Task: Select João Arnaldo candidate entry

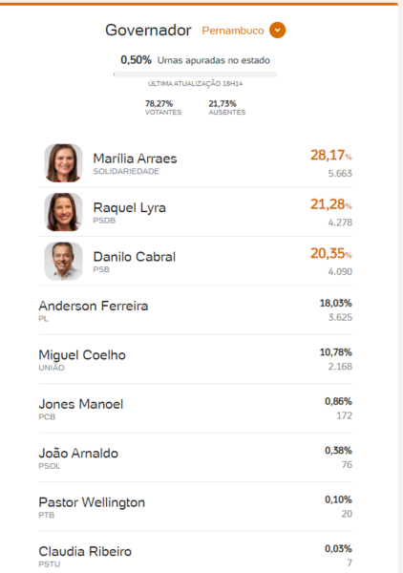Action: pyautogui.click(x=196, y=457)
